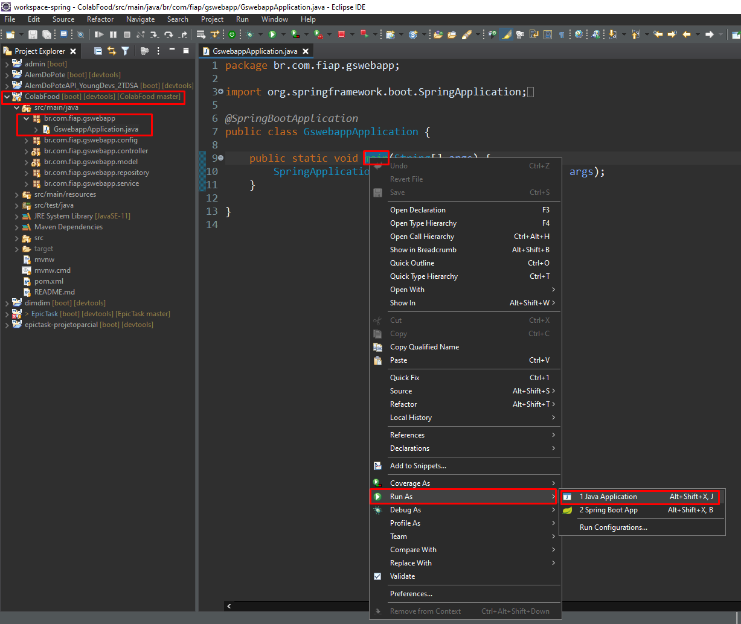The height and width of the screenshot is (624, 741).
Task: Toggle Mark Occurrences highlighter icon
Action: coord(507,35)
